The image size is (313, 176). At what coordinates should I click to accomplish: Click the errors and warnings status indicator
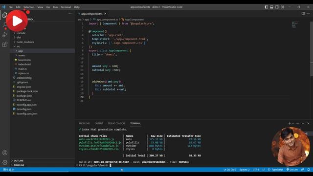tap(8, 170)
